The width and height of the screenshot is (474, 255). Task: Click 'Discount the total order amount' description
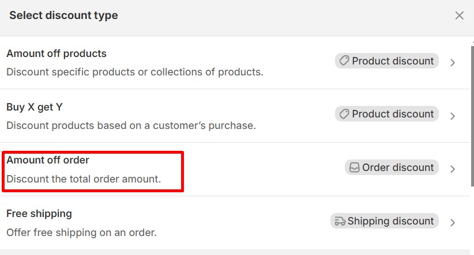click(84, 179)
